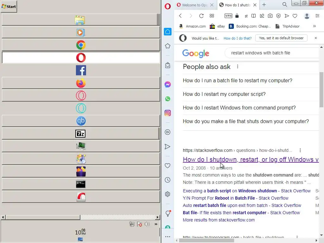
Task: Open Opera sidebar Home icon
Action: pos(168,32)
